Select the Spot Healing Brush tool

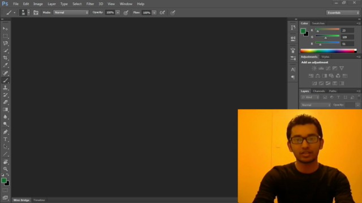pyautogui.click(x=5, y=73)
